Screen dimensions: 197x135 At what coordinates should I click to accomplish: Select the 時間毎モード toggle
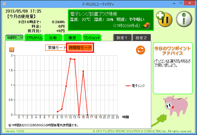pos(80,48)
